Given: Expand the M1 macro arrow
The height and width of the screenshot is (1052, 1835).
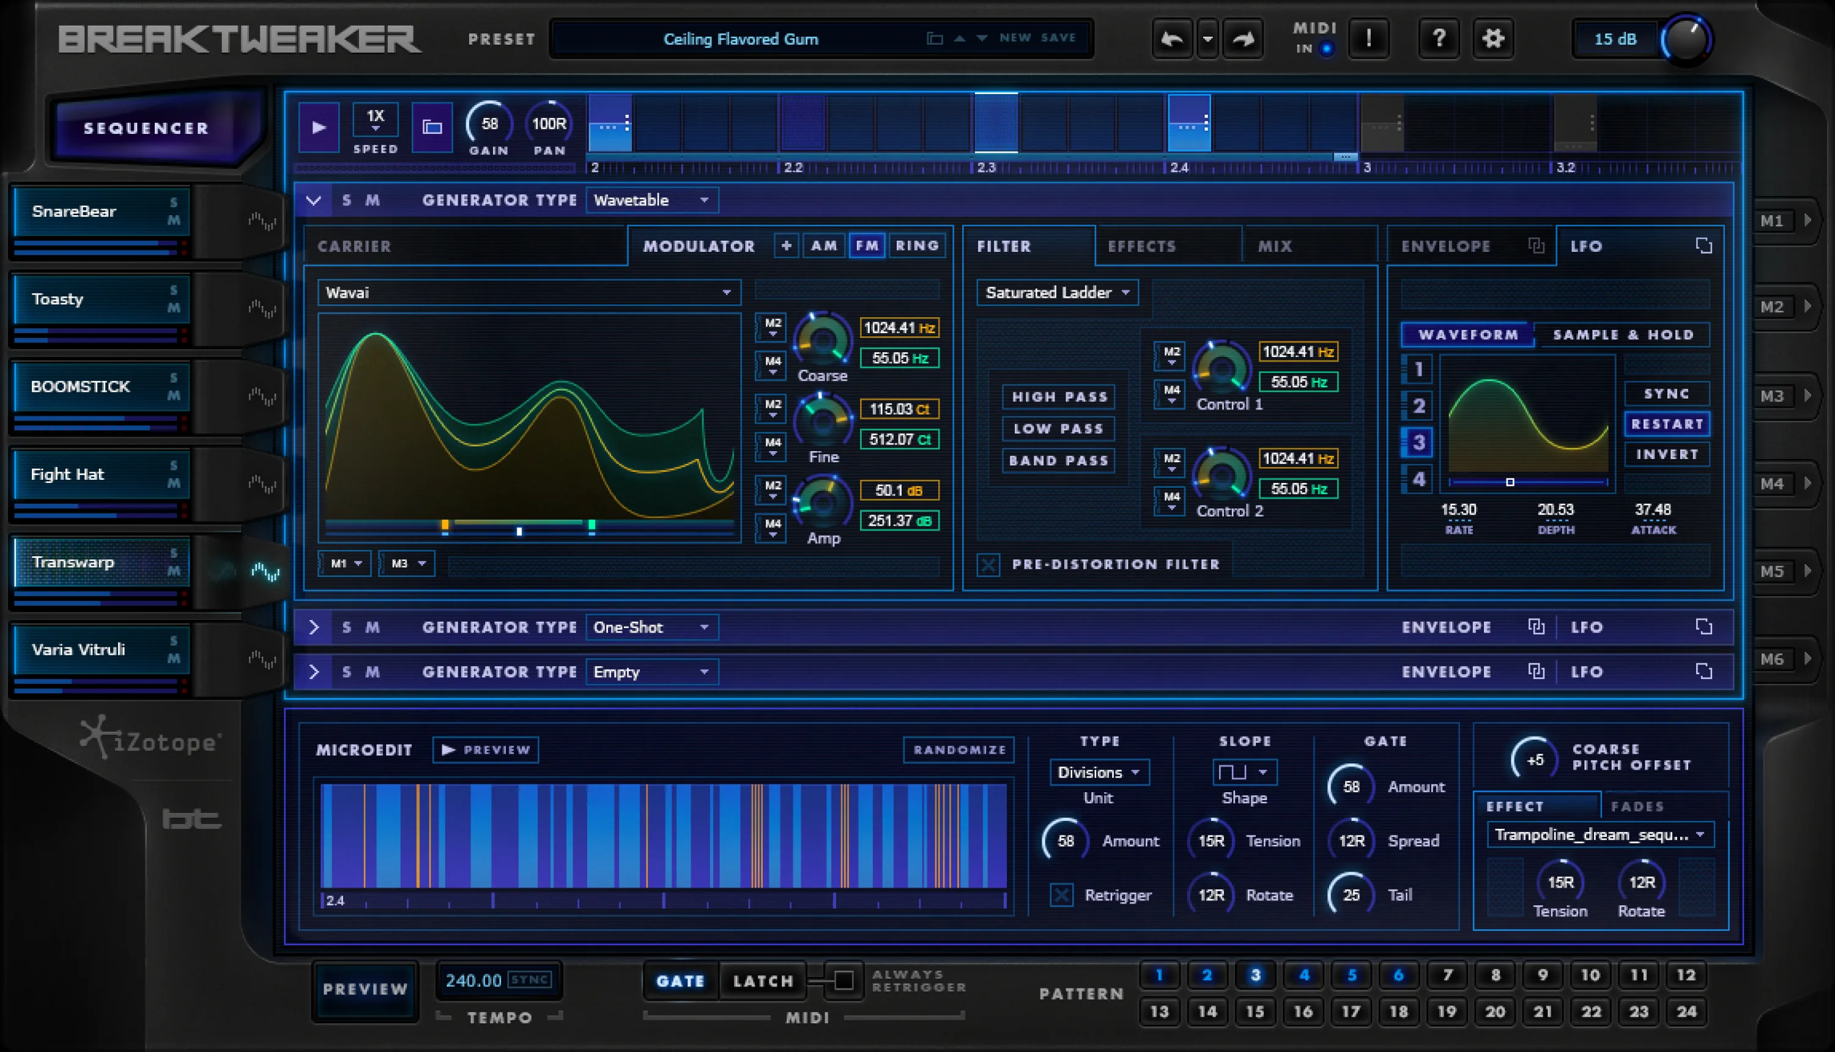Looking at the screenshot, I should point(1807,221).
